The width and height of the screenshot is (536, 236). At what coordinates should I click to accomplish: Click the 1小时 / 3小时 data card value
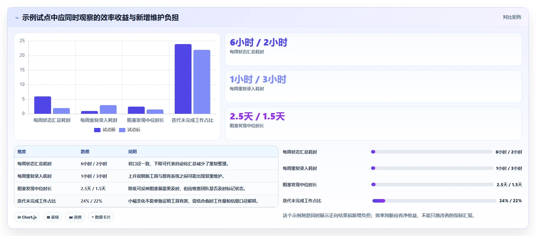pyautogui.click(x=258, y=80)
